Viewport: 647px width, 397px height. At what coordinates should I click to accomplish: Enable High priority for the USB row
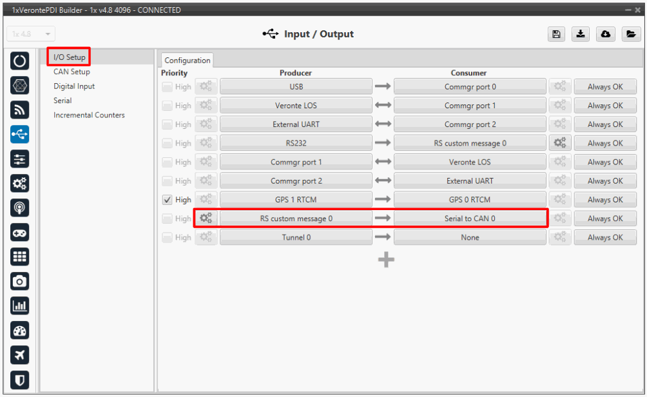168,86
